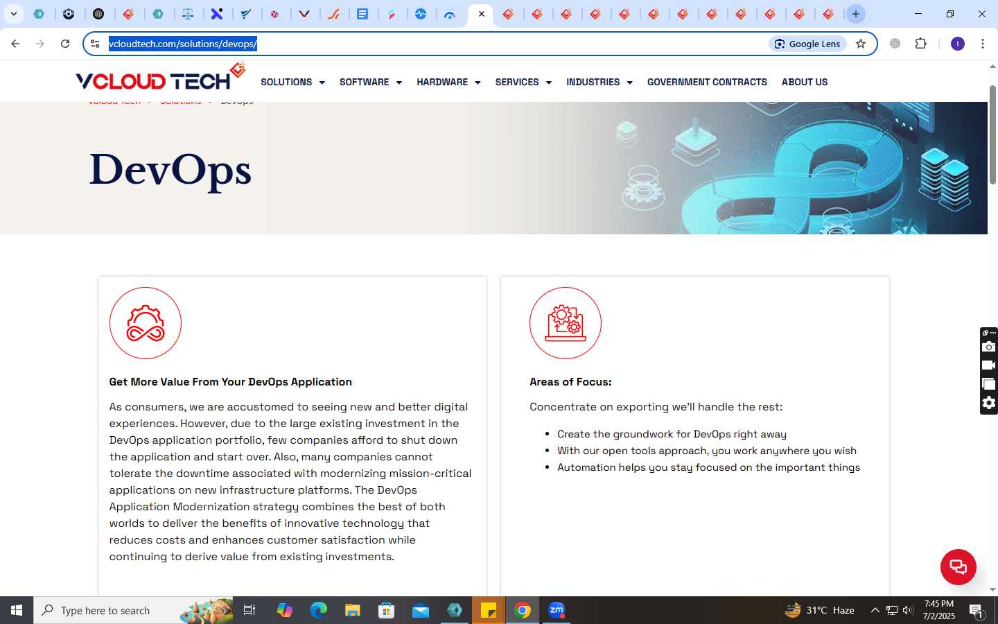Open Microsoft Store from taskbar

coord(386,610)
